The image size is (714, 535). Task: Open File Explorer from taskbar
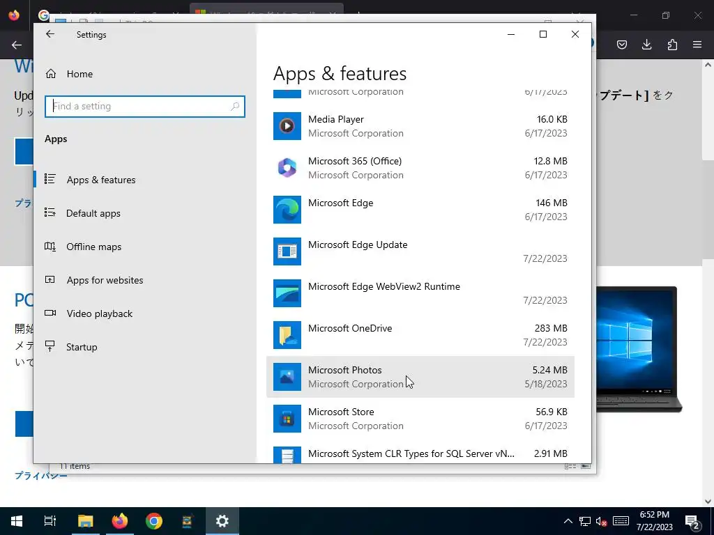85,521
